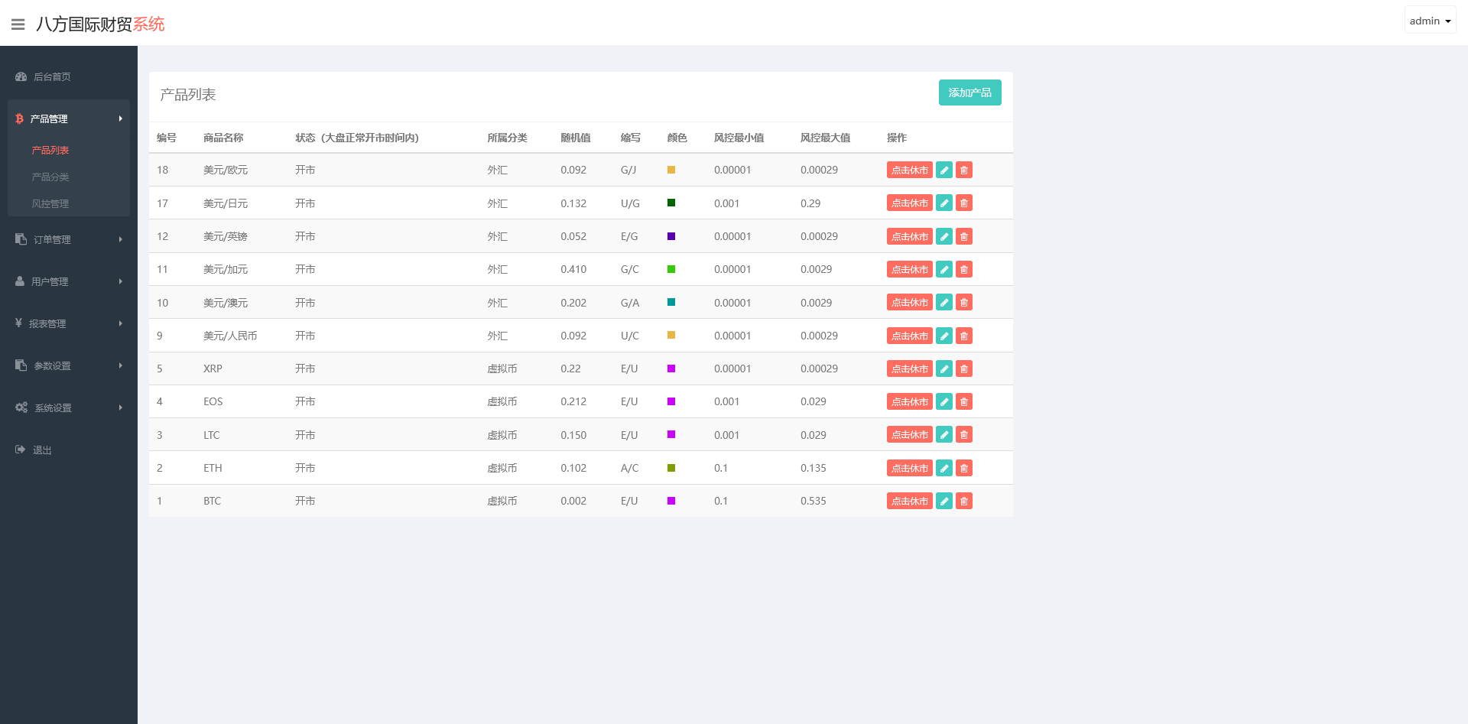
Task: Click trash icon for the XRP row
Action: (964, 368)
